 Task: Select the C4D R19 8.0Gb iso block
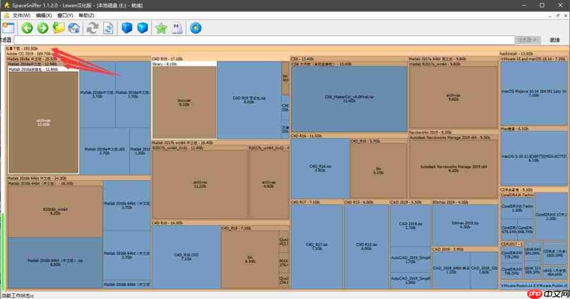click(249, 100)
